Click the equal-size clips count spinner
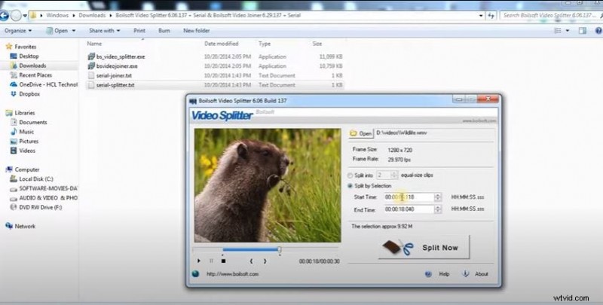Viewport: 603px width, 305px height. (393, 175)
